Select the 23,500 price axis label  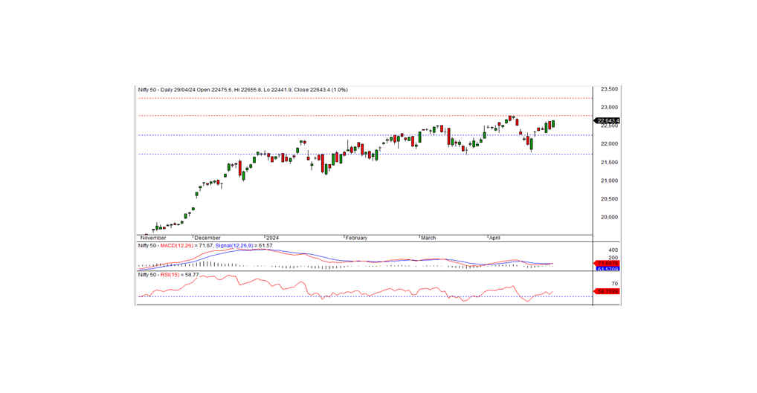click(x=609, y=89)
